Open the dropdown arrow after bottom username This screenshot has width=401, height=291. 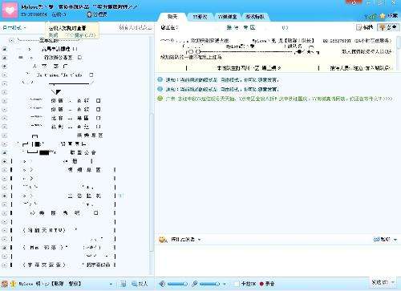pyautogui.click(x=111, y=284)
